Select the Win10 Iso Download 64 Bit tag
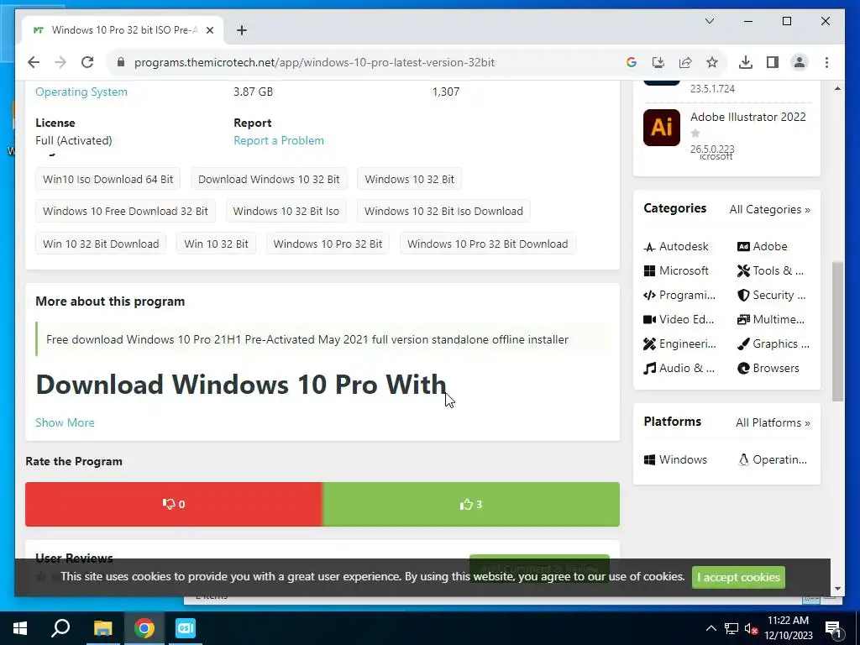This screenshot has width=860, height=645. tap(108, 180)
